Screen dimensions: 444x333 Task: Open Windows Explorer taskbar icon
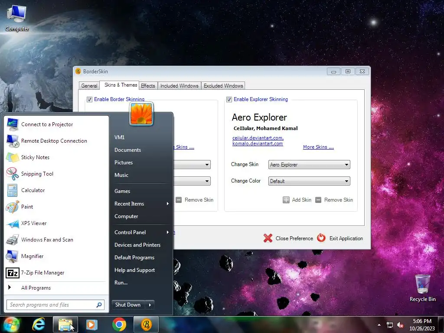tap(65, 324)
